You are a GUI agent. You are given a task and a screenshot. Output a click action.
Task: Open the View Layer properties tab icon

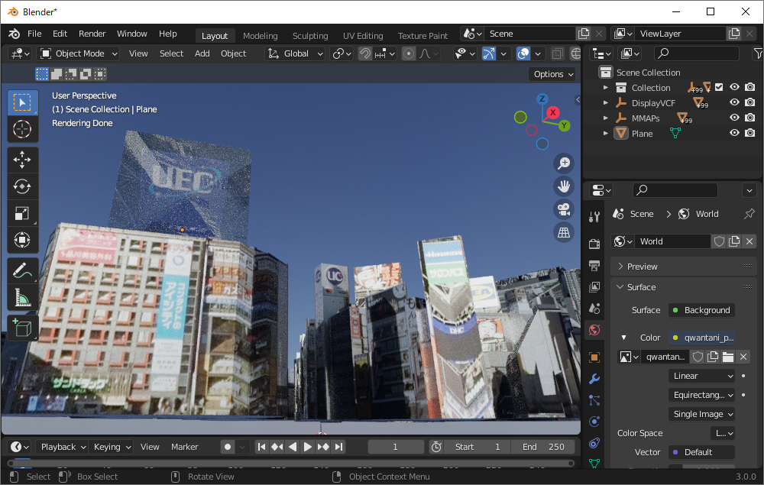point(594,287)
